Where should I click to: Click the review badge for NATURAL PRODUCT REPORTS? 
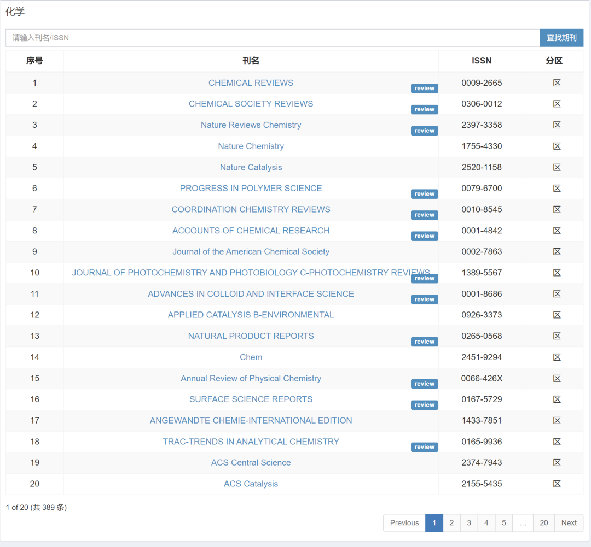424,342
